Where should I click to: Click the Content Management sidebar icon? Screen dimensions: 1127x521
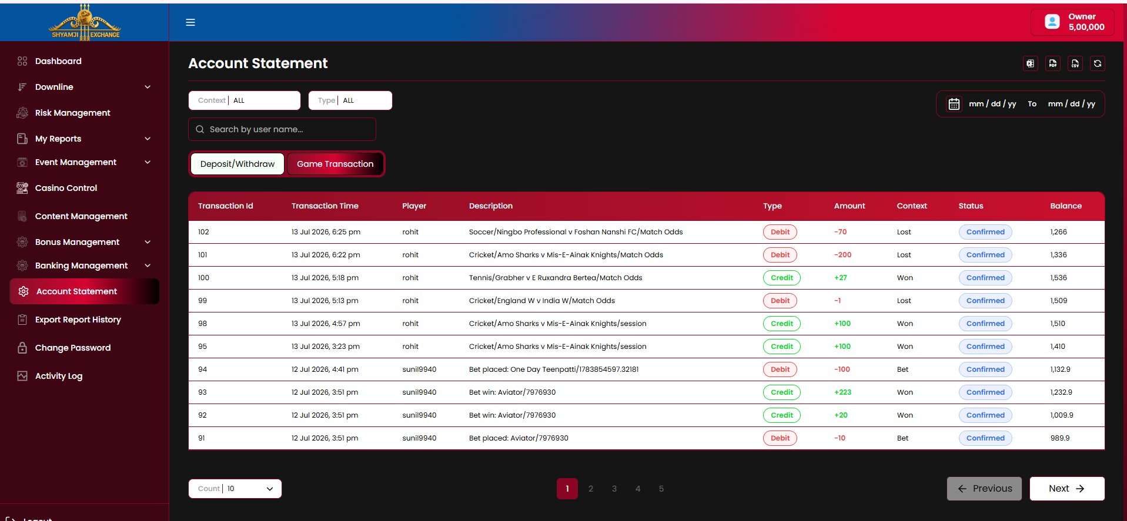coord(22,216)
